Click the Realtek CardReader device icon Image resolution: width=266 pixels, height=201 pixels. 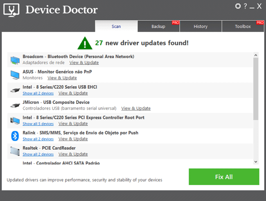[15, 151]
